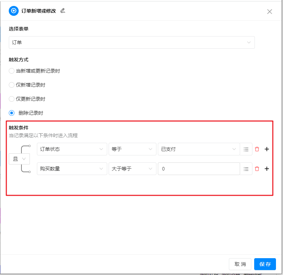Select 仅新增记录时 trigger option
283x275 pixels.
click(12, 85)
